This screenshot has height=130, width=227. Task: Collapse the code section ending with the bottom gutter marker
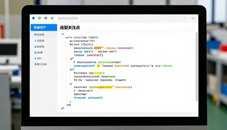(62, 108)
